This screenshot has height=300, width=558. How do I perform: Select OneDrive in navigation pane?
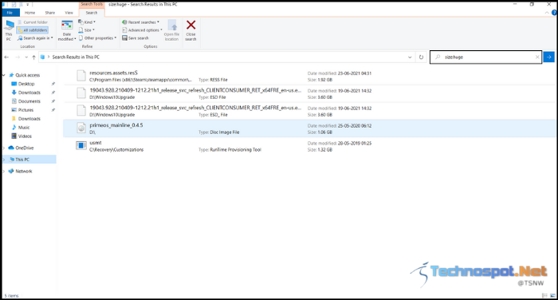point(24,148)
